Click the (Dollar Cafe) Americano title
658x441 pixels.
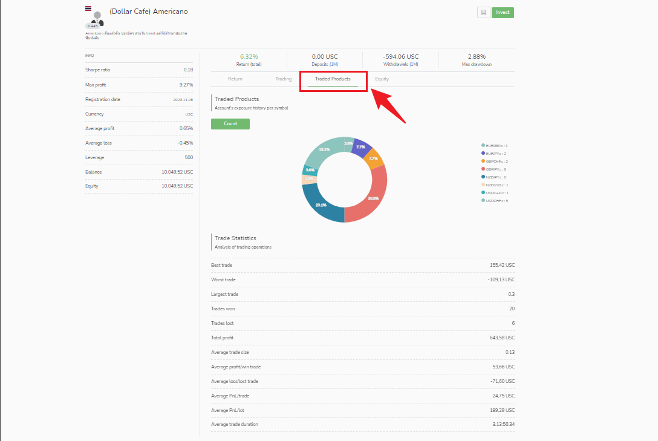[x=149, y=11]
